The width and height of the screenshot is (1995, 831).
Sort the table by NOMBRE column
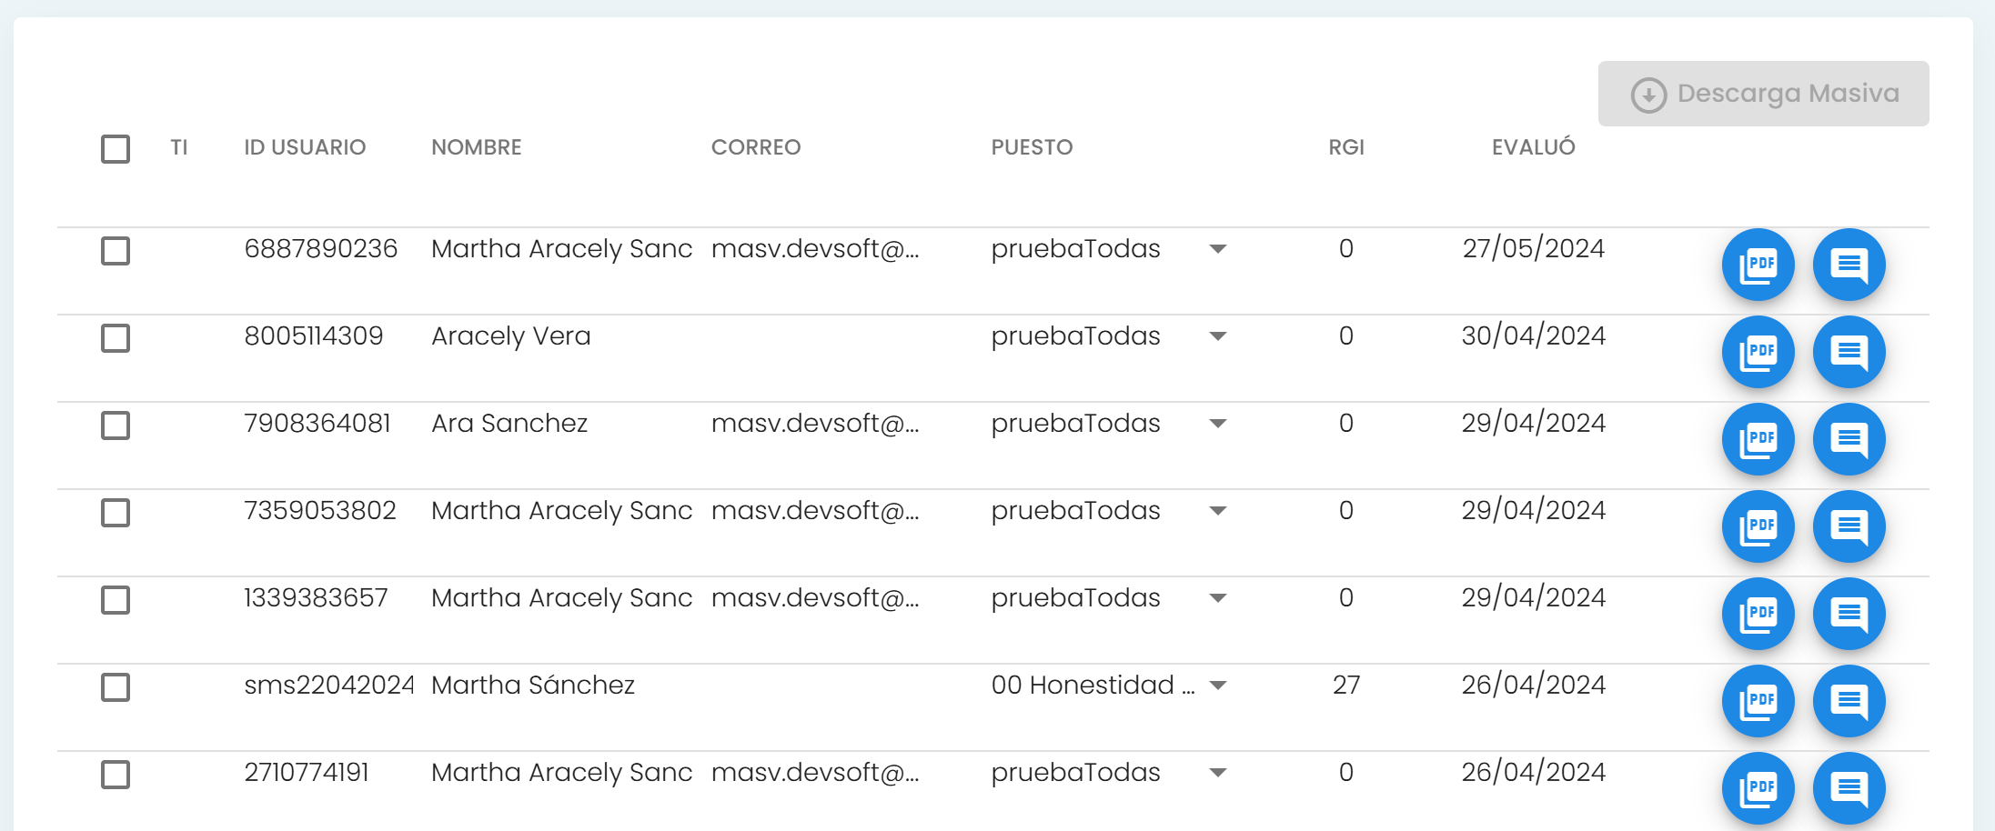pyautogui.click(x=476, y=147)
